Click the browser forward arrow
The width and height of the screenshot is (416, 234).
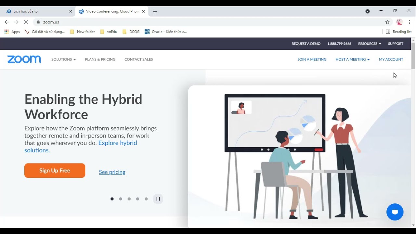tap(16, 22)
